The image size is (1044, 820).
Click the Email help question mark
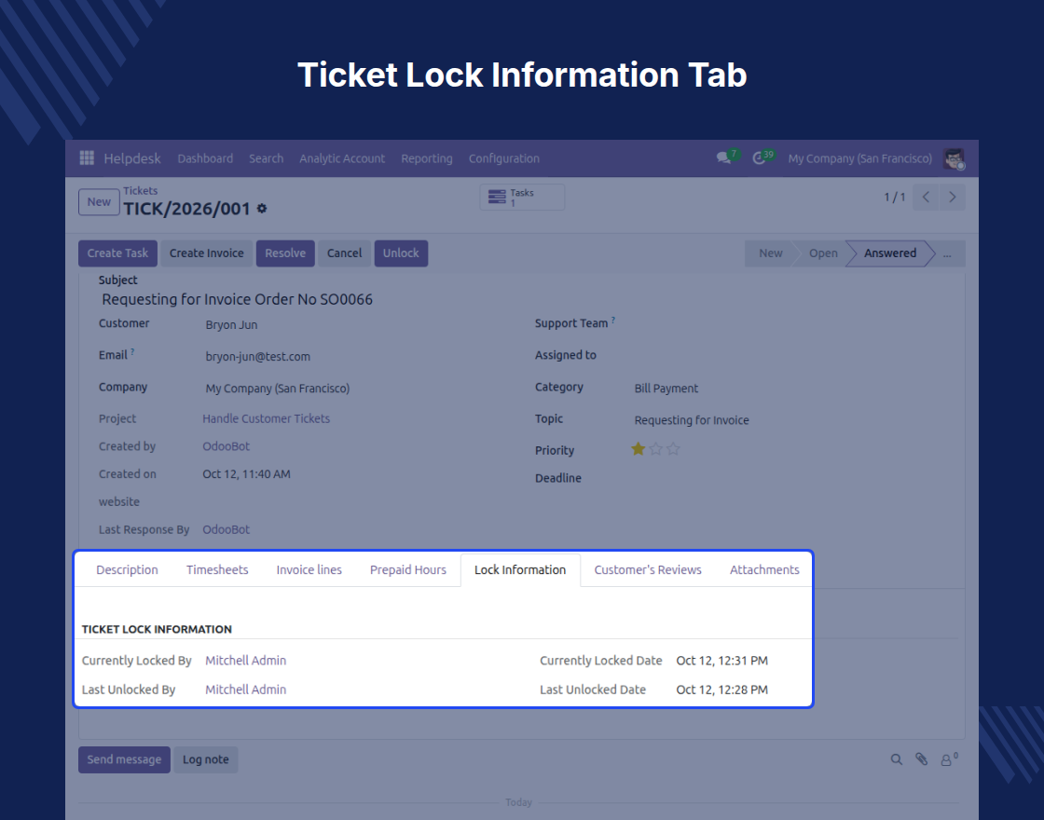132,352
